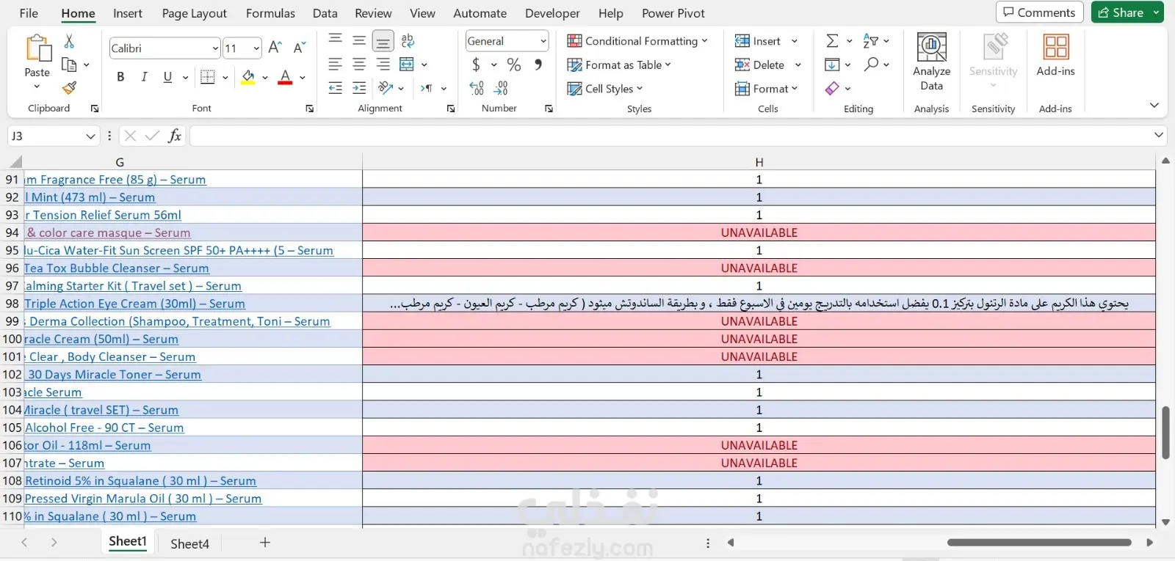Click the Merge and Center icon
Screen dimensions: 1175x561
click(x=407, y=65)
